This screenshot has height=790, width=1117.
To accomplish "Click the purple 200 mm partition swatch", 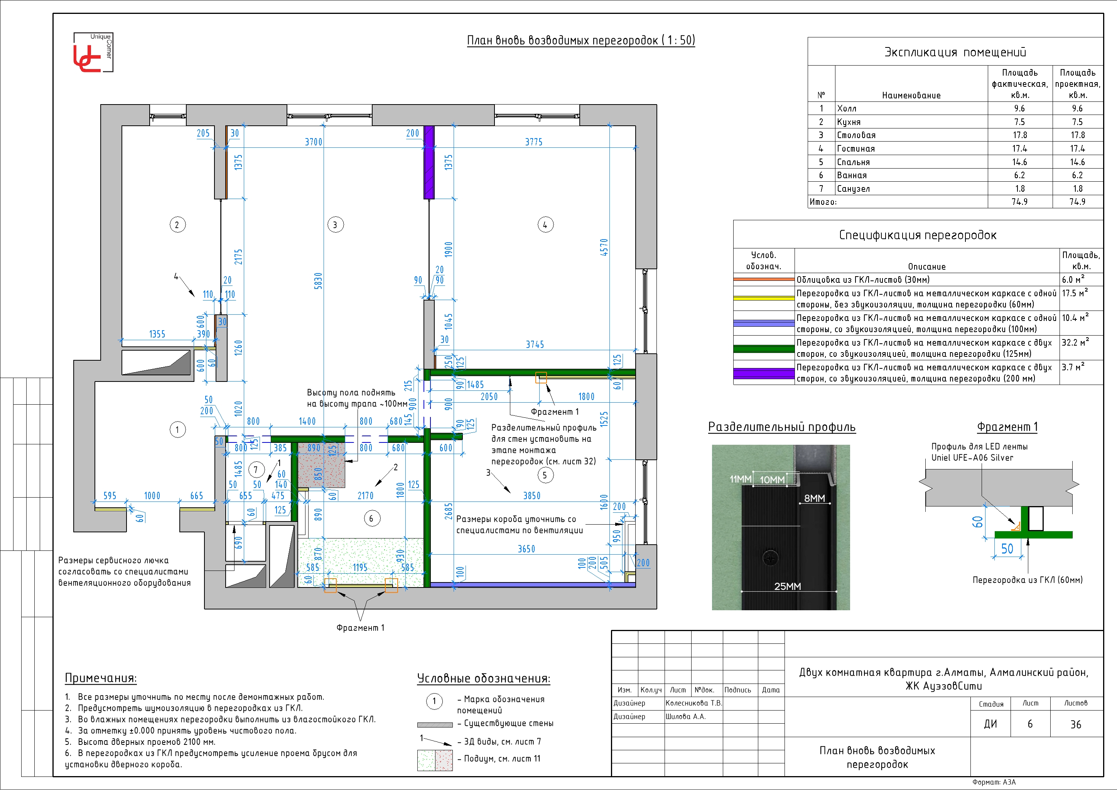I will pos(764,373).
